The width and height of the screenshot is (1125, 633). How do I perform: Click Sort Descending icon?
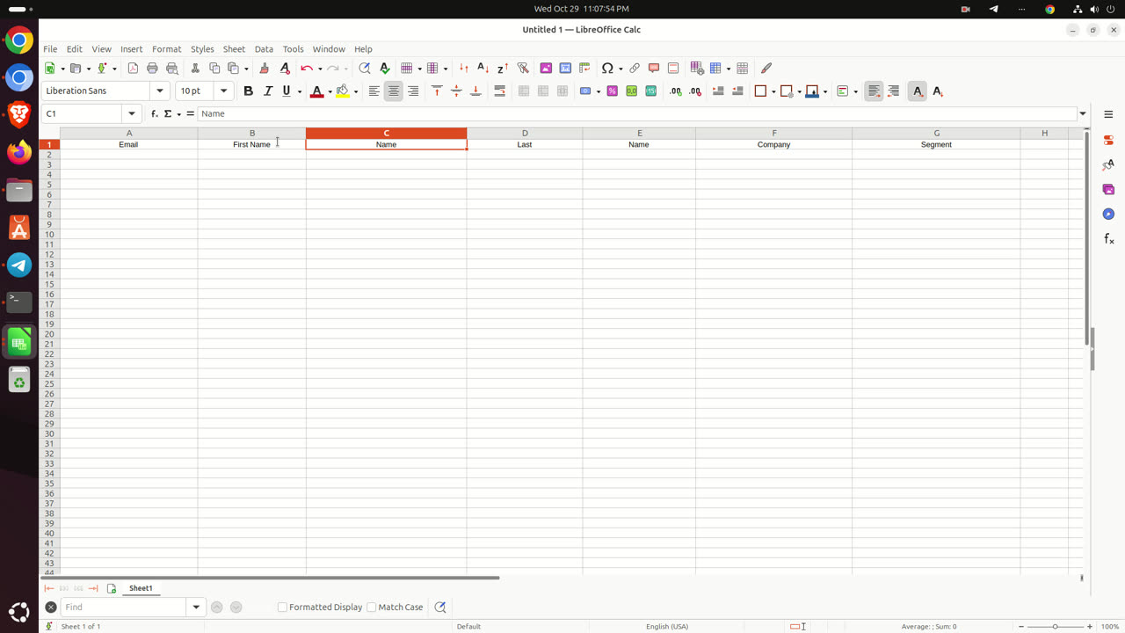[x=502, y=68]
